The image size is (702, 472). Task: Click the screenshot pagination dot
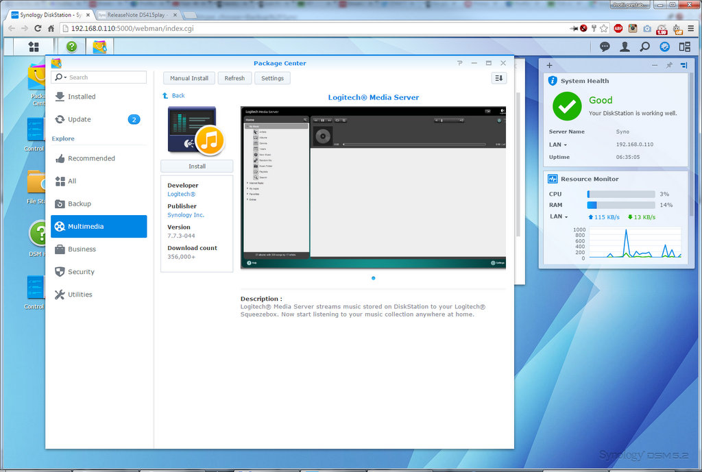click(374, 278)
